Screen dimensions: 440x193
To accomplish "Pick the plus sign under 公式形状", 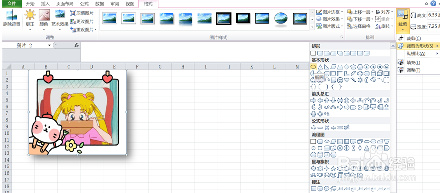I will coord(313,127).
